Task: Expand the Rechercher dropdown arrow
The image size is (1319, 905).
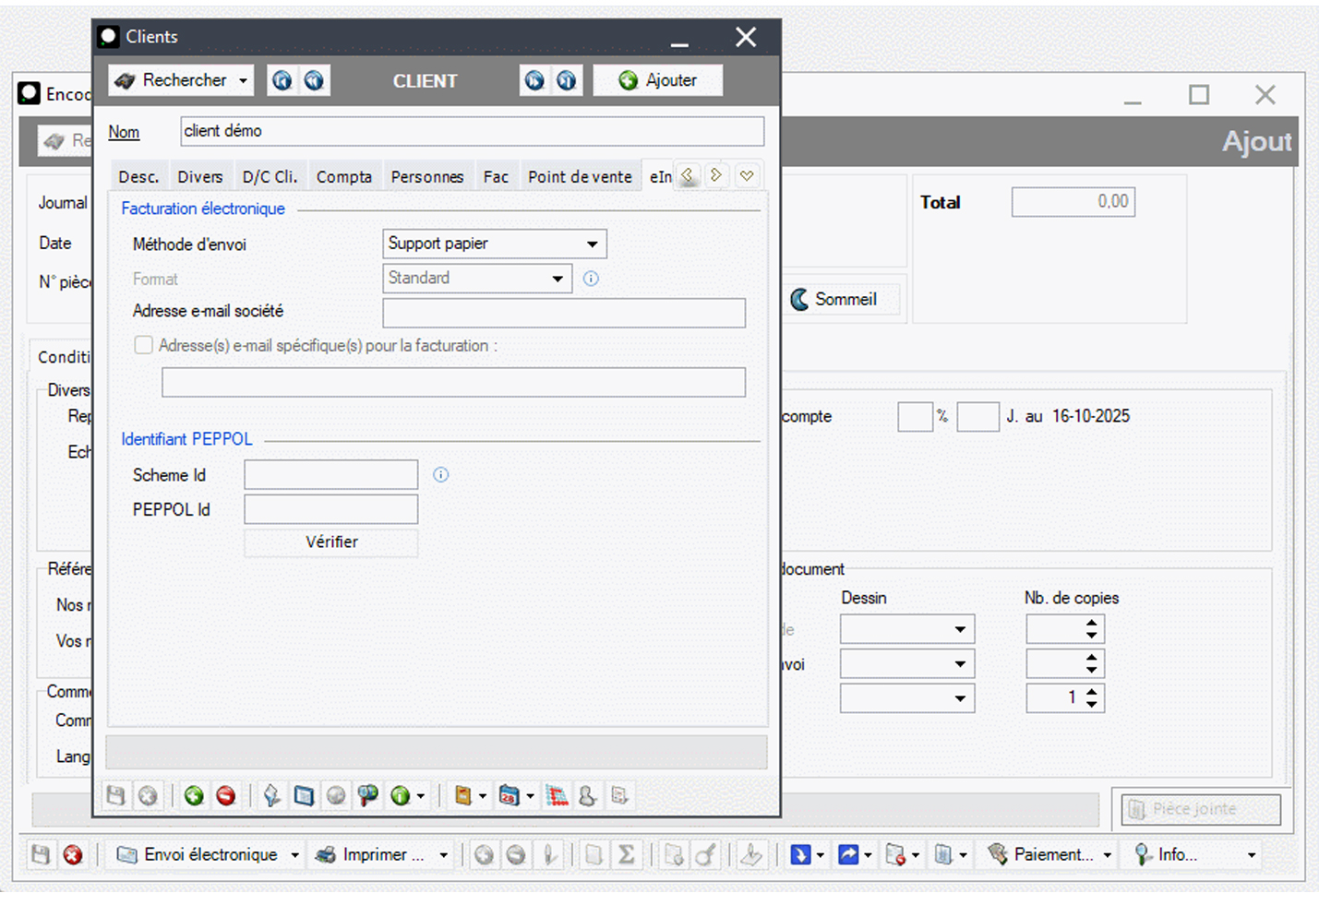Action: pos(243,81)
